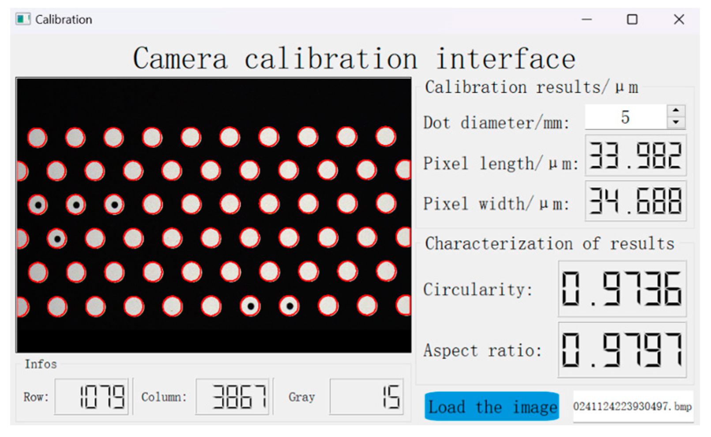Click the Row value display 1079
The width and height of the screenshot is (711, 437).
tap(91, 396)
